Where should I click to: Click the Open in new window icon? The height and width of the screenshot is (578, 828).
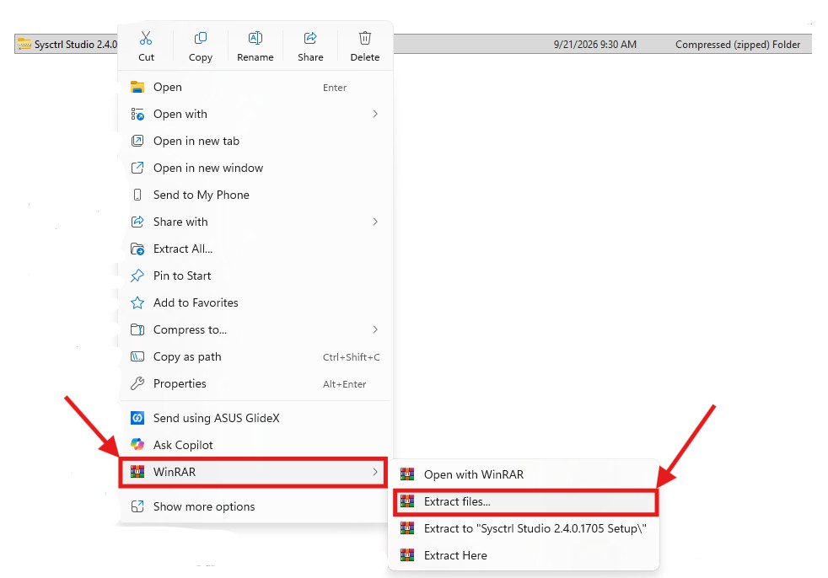point(137,168)
